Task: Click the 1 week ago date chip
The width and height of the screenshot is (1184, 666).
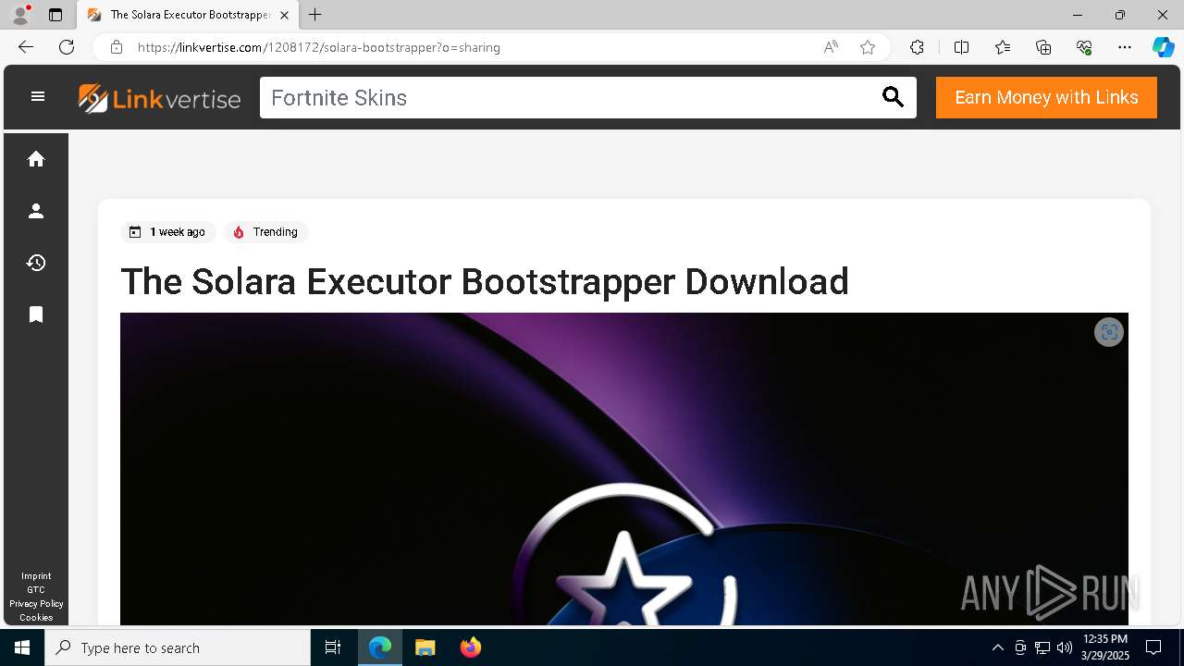Action: (167, 232)
